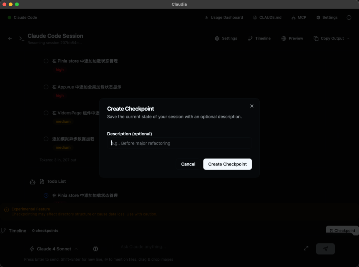Click the Description input field
Image resolution: width=359 pixels, height=267 pixels.
(x=179, y=143)
